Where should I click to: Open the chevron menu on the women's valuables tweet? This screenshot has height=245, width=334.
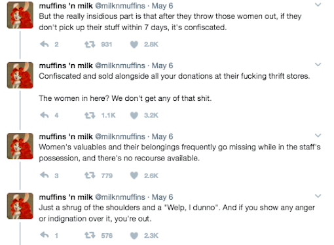[x=318, y=136]
